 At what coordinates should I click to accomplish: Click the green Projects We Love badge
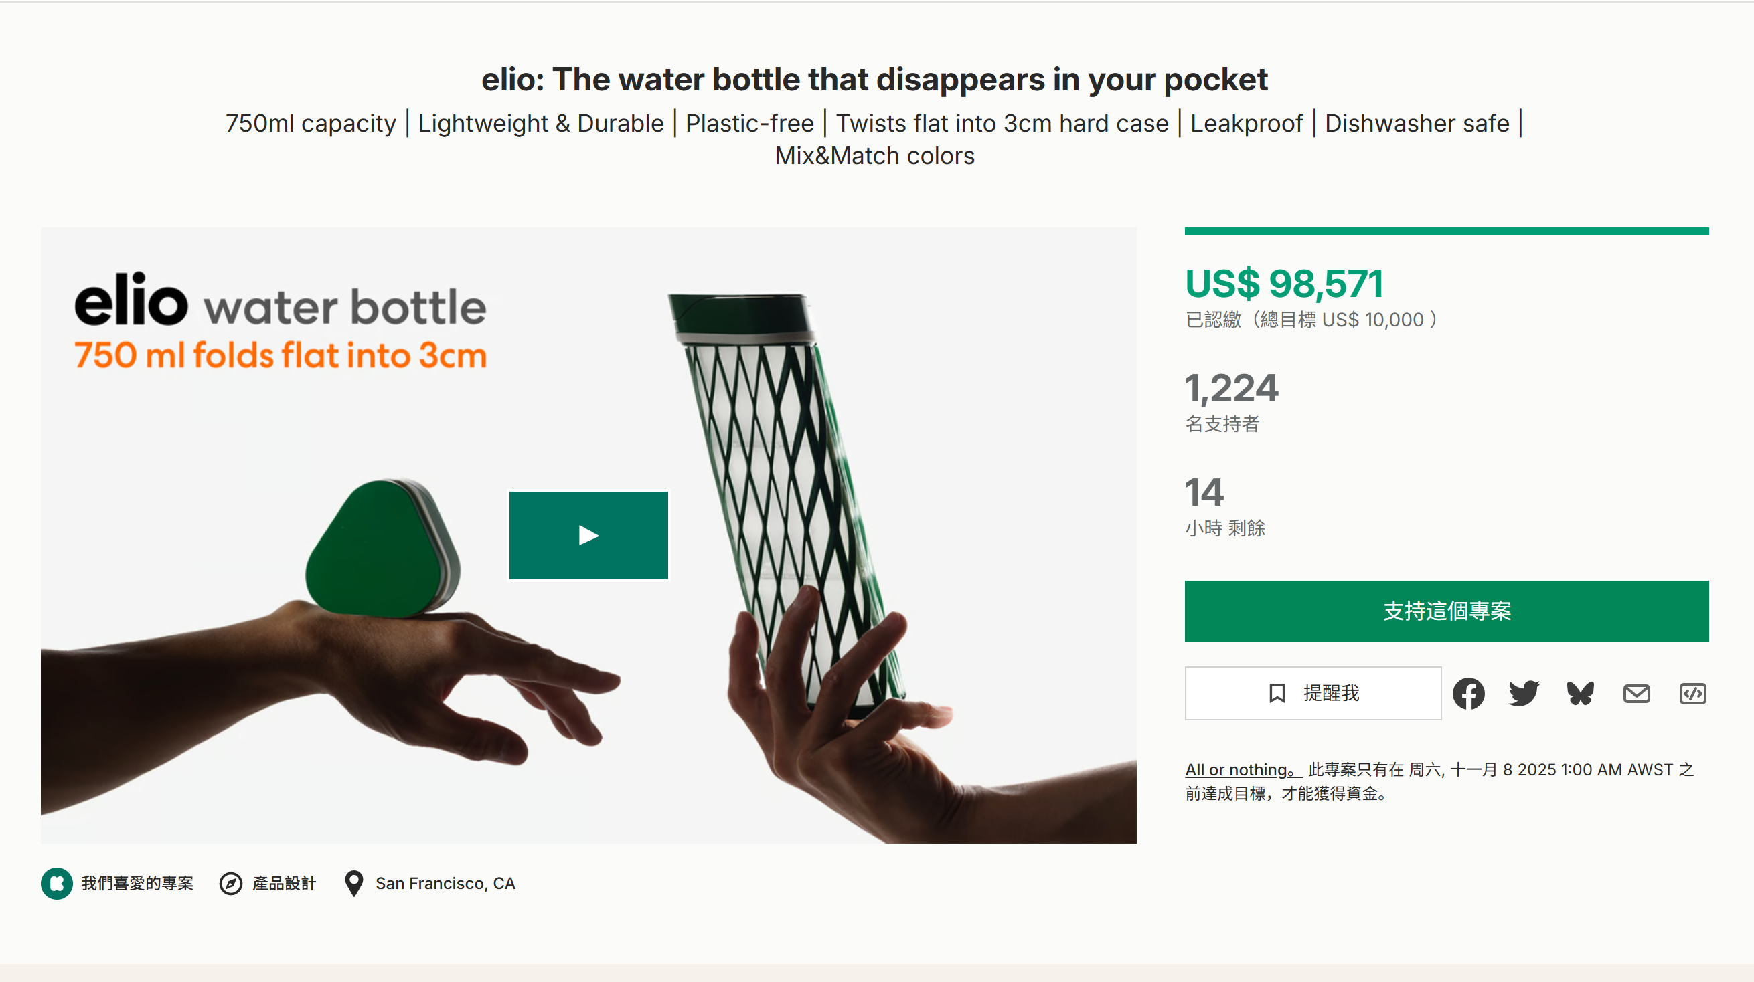(x=56, y=883)
